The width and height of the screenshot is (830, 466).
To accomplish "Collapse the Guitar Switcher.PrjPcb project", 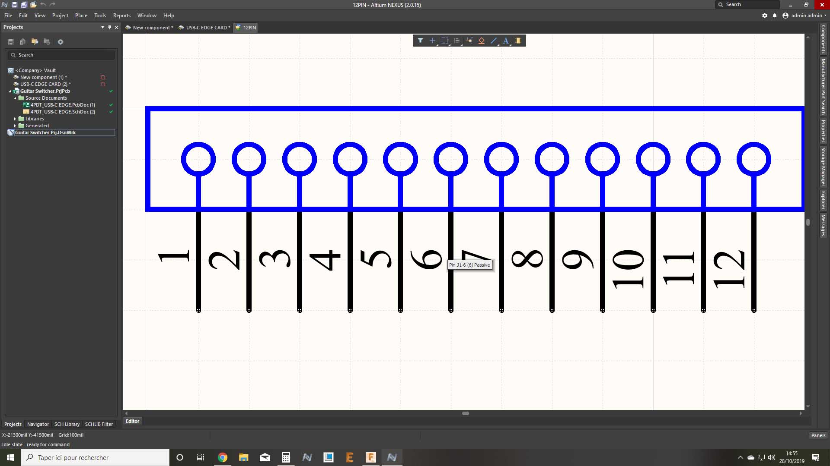I will pyautogui.click(x=10, y=91).
